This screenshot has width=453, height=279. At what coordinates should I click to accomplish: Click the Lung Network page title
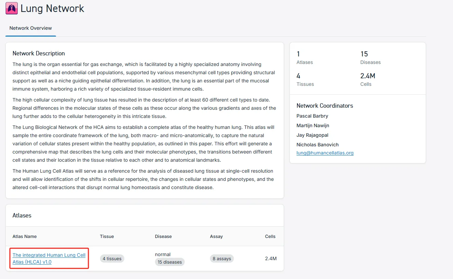click(52, 9)
